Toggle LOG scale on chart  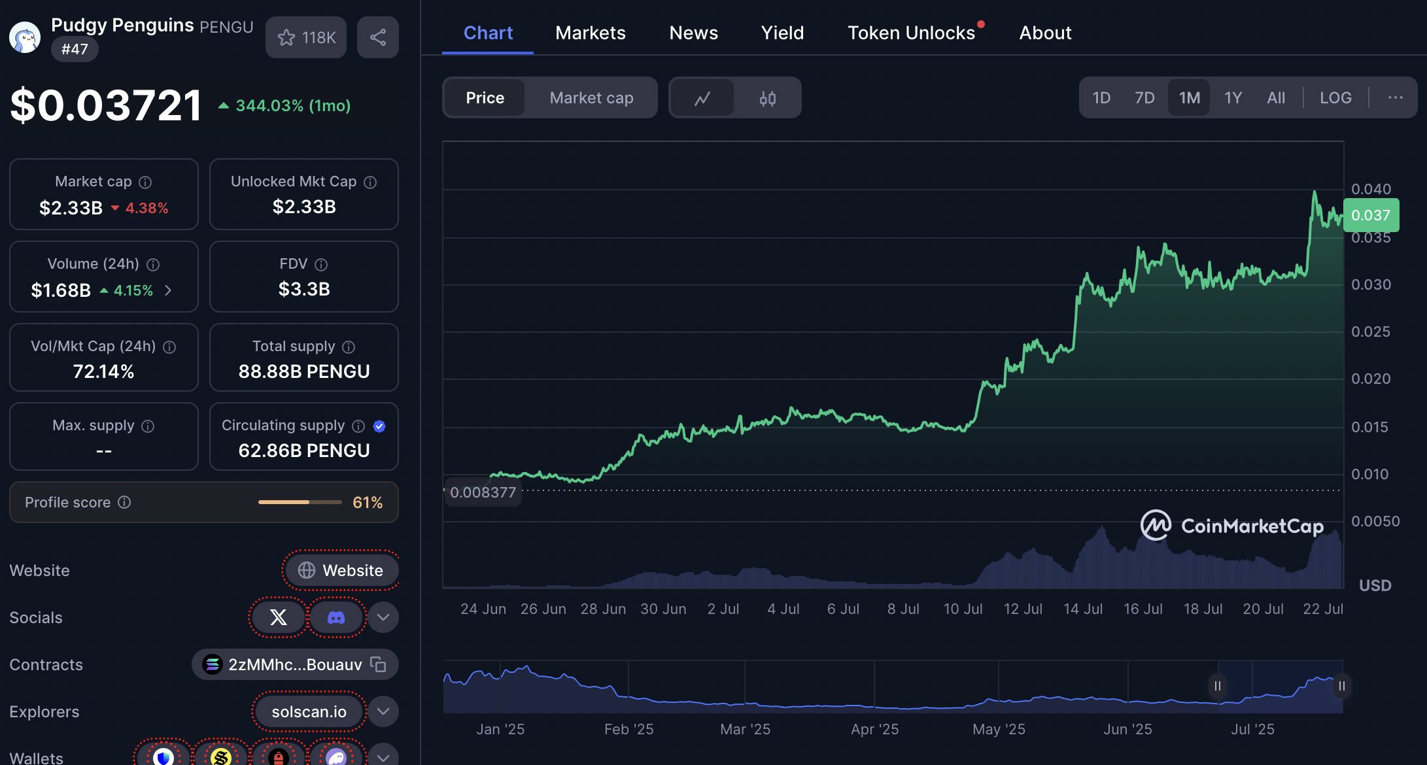(1335, 98)
